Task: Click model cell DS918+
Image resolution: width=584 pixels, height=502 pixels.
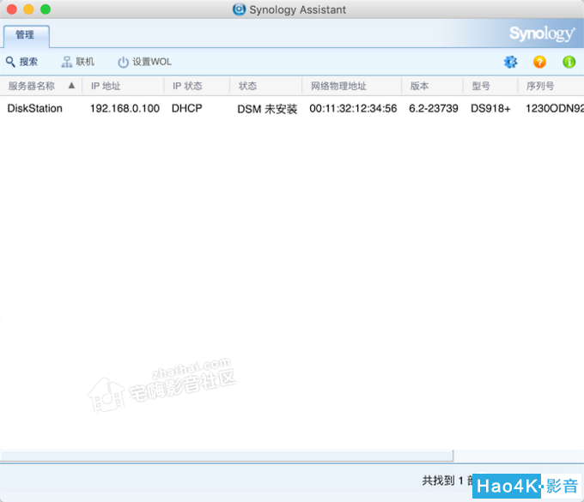Action: [x=490, y=108]
